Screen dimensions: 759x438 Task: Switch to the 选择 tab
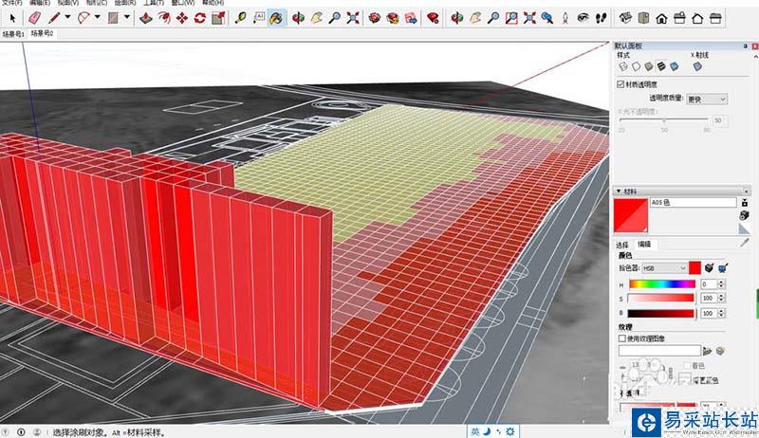[x=622, y=245]
